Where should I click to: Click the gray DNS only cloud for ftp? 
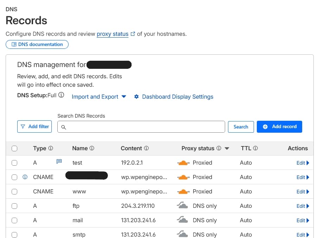click(182, 206)
